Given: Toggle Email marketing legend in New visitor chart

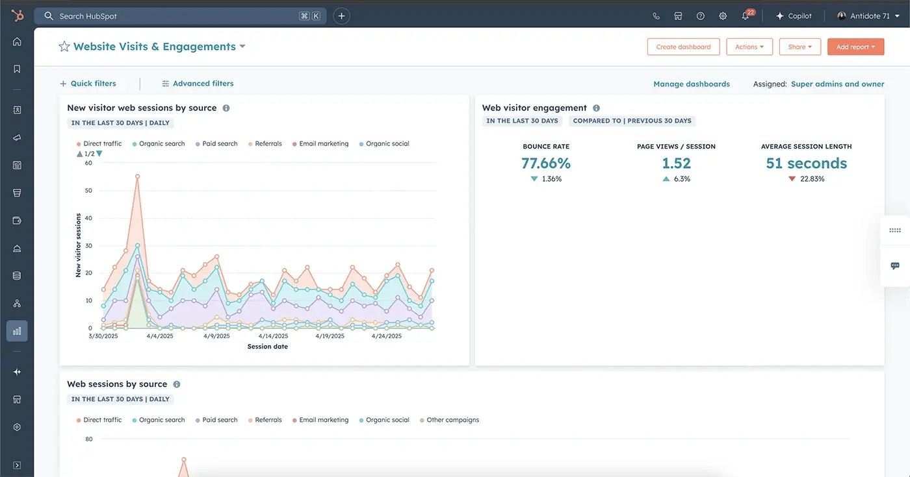Looking at the screenshot, I should (x=320, y=143).
